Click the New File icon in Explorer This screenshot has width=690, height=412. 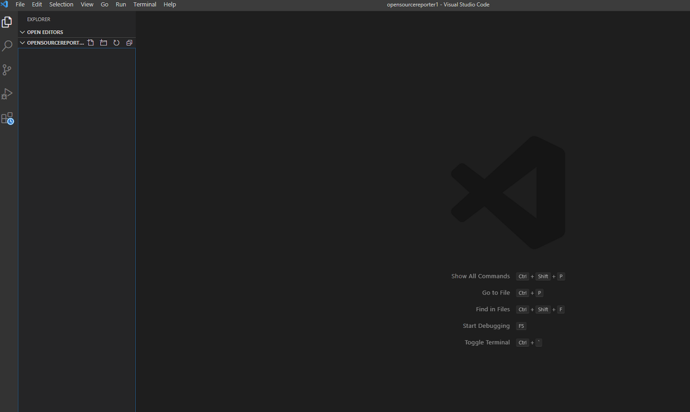pos(91,43)
